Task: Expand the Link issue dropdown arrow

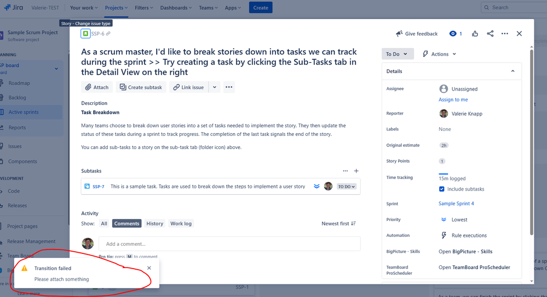Action: (215, 87)
